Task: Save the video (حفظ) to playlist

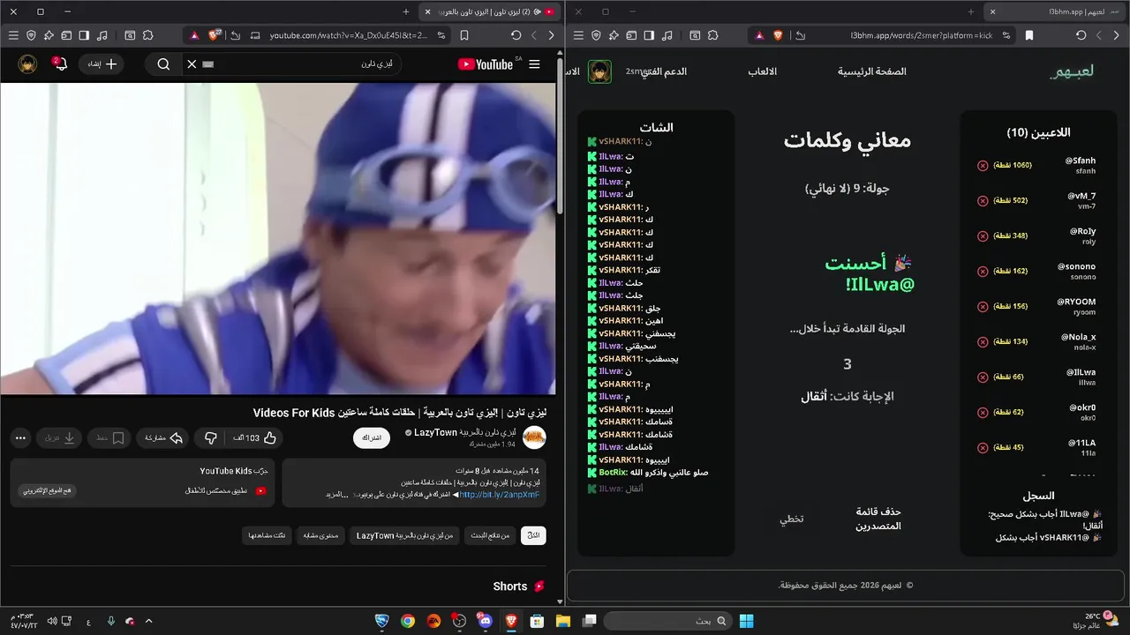Action: click(109, 437)
